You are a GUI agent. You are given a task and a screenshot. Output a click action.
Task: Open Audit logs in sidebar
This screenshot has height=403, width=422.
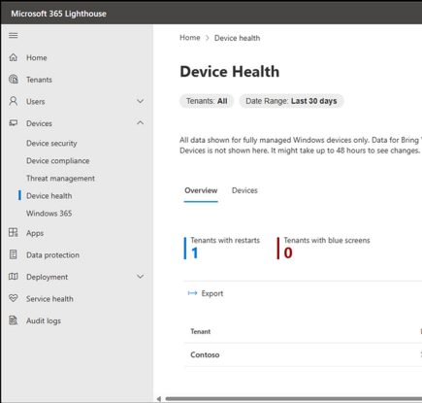pos(44,320)
